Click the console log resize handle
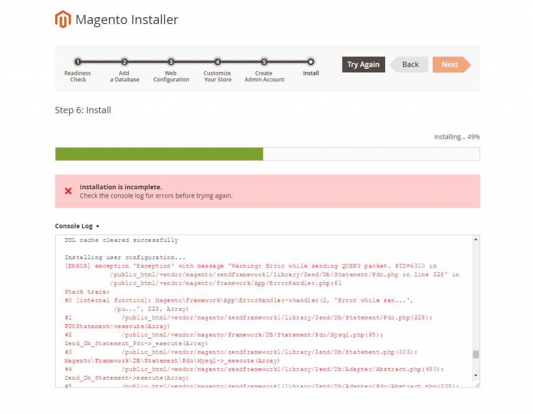This screenshot has width=533, height=414. pyautogui.click(x=477, y=385)
